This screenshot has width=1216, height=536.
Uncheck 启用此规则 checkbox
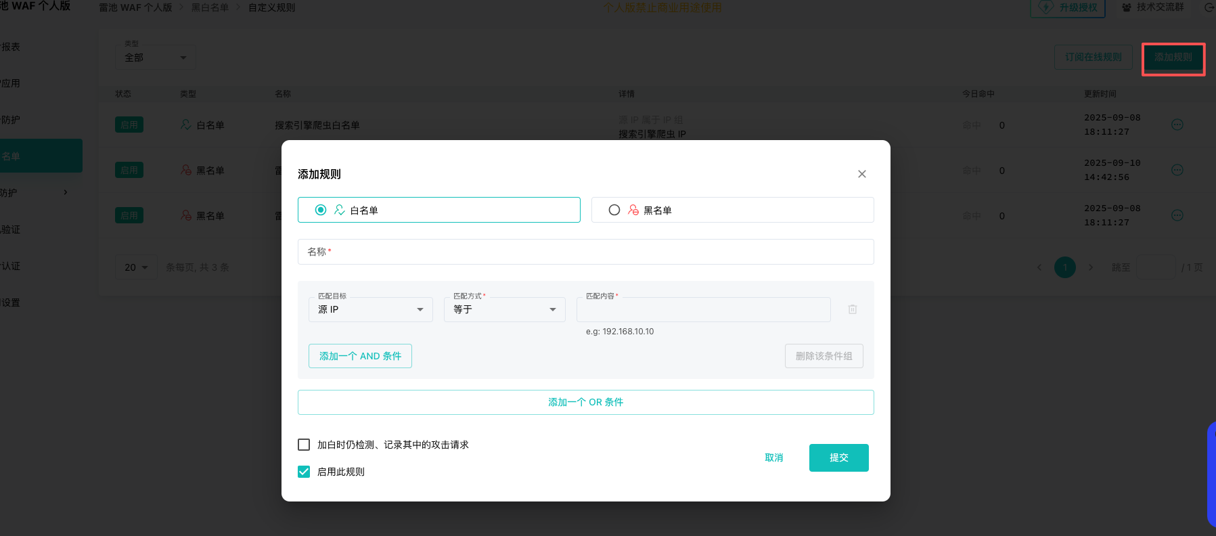point(304,472)
